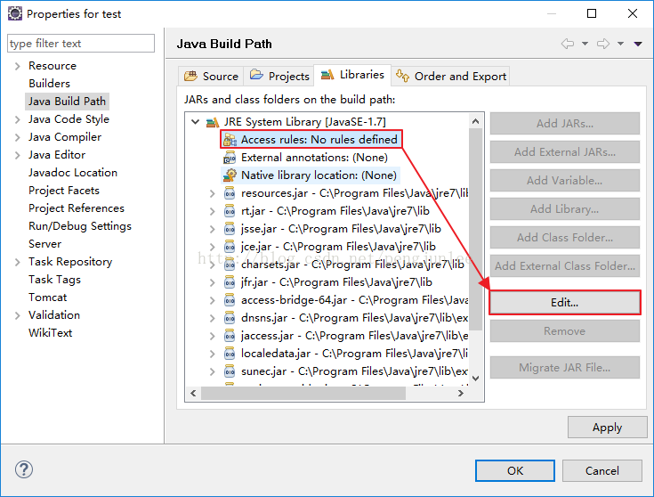The width and height of the screenshot is (654, 497).
Task: Expand the rt.jar entry
Action: pos(213,211)
